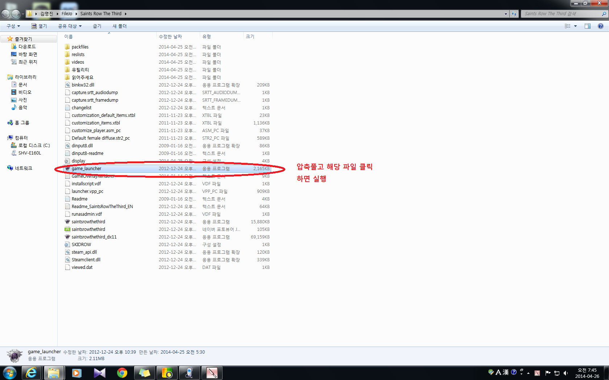Viewport: 609px width, 380px height.
Task: Open the packfiles folder
Action: tap(80, 47)
